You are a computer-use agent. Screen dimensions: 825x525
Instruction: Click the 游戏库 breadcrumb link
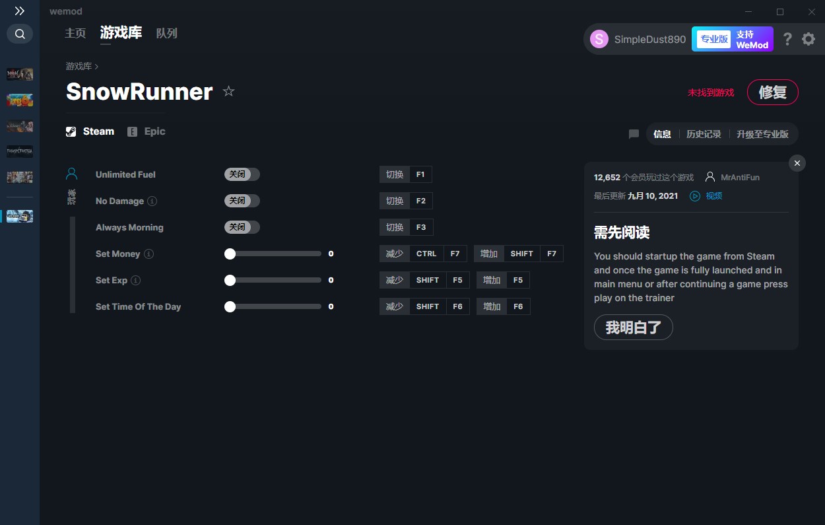tap(79, 66)
